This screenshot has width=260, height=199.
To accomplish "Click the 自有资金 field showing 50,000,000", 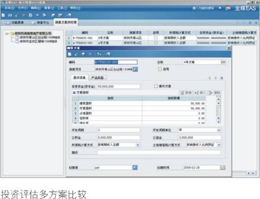I will 119,87.
